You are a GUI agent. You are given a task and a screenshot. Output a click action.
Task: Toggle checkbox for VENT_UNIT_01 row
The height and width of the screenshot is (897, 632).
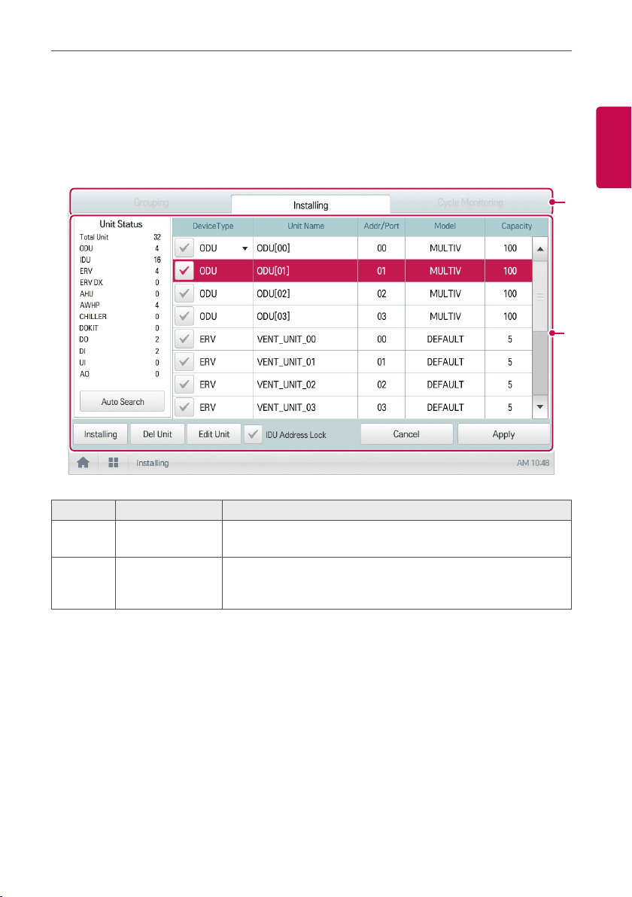[x=184, y=361]
